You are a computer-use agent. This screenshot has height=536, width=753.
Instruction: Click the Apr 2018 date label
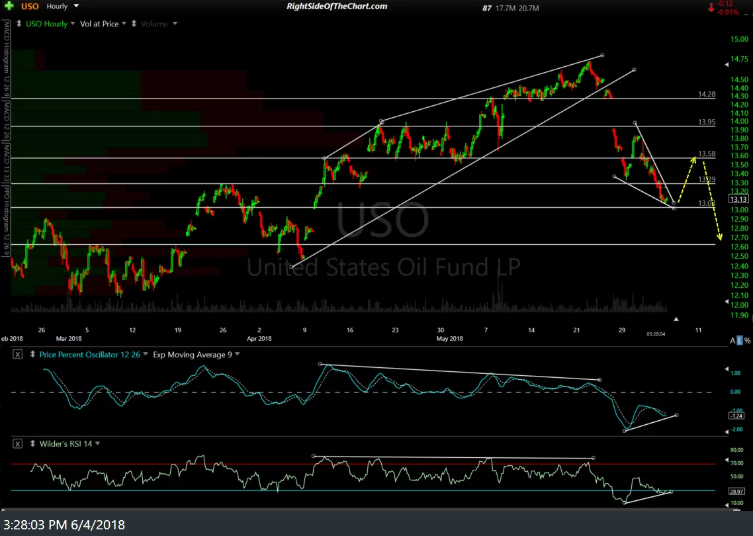click(259, 338)
